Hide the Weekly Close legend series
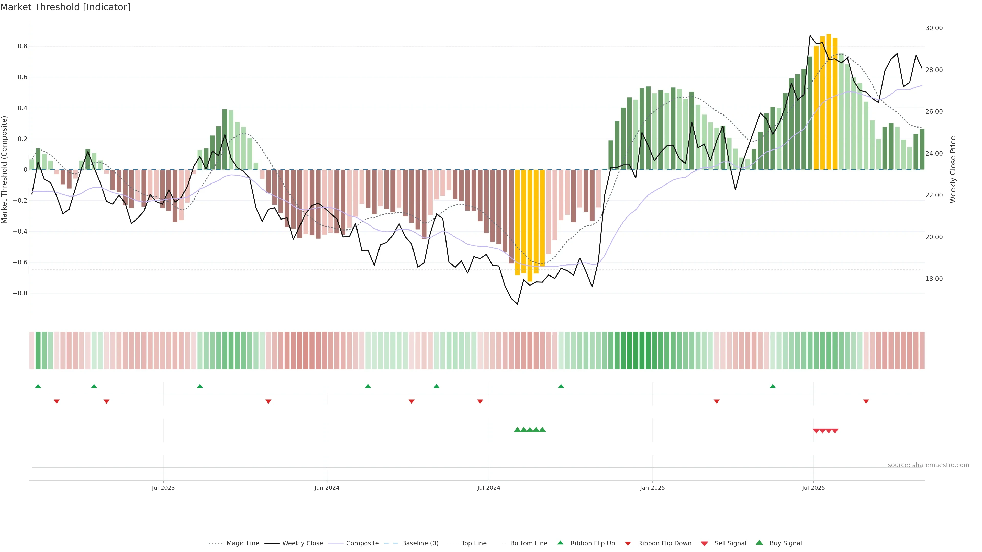This screenshot has height=552, width=982. point(302,543)
